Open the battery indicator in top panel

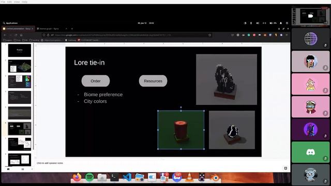click(273, 23)
